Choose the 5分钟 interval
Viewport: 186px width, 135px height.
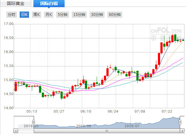pyautogui.click(x=62, y=15)
